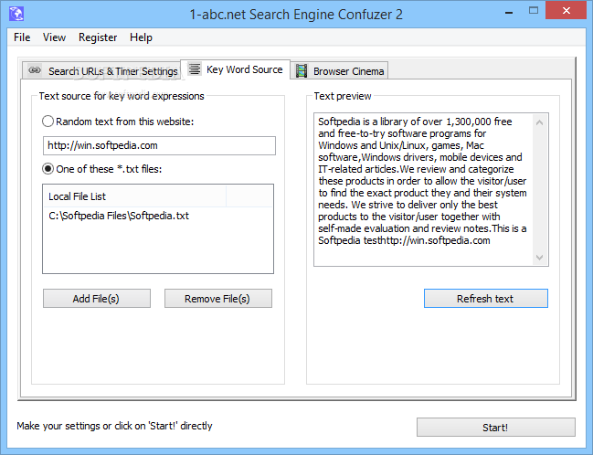Click the Local File List column header
This screenshot has width=593, height=455.
(x=134, y=196)
